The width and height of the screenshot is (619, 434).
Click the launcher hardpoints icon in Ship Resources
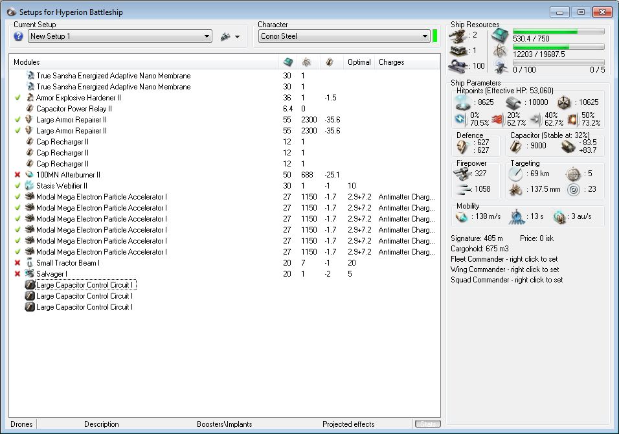(458, 51)
